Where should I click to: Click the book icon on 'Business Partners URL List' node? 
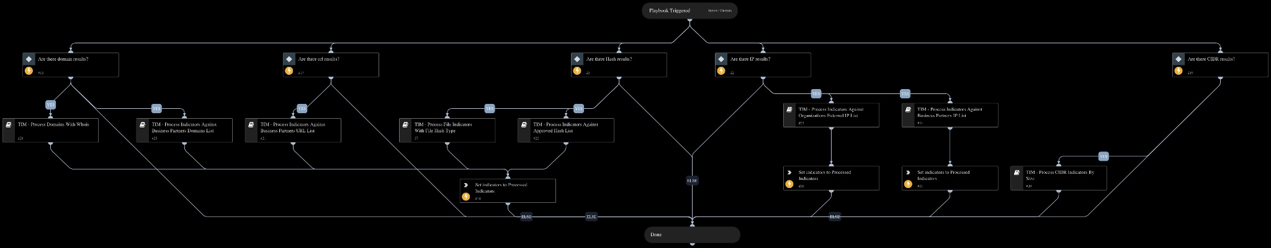tap(251, 124)
